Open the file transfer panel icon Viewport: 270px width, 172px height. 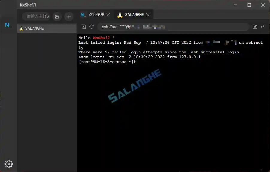point(255,27)
